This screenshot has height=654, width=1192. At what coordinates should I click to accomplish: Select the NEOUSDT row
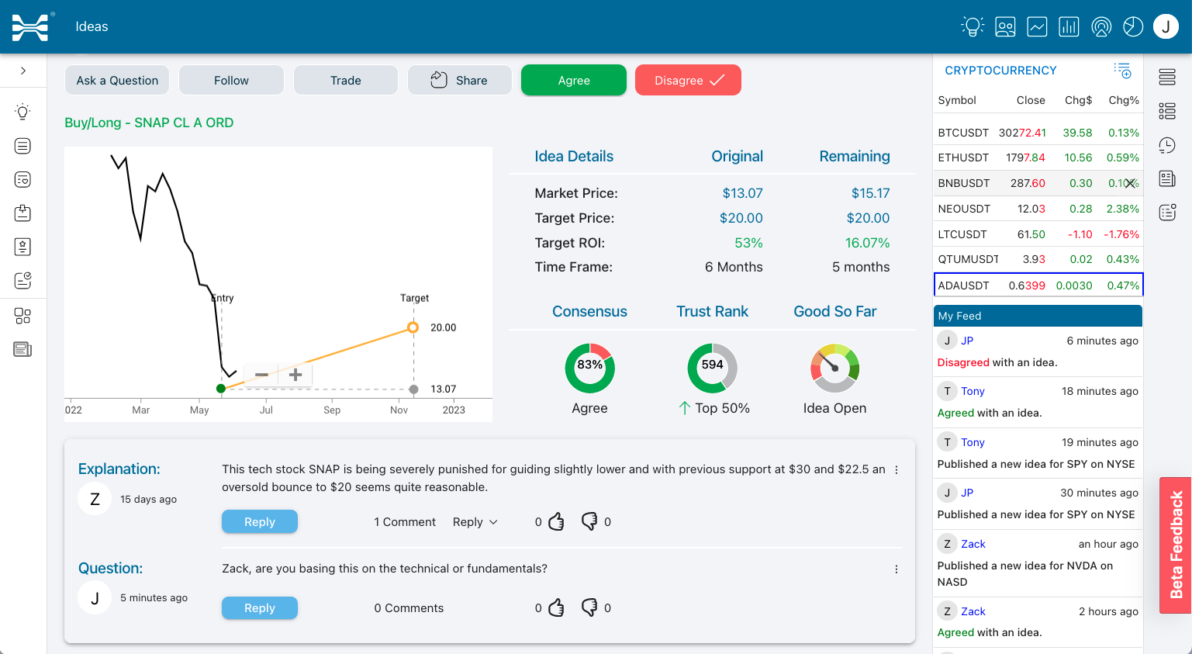click(1038, 209)
